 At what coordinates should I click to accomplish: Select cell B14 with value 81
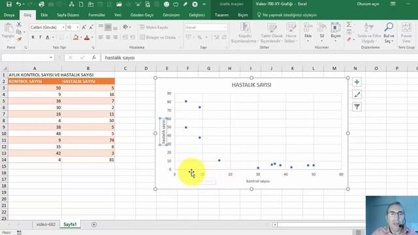(88, 160)
